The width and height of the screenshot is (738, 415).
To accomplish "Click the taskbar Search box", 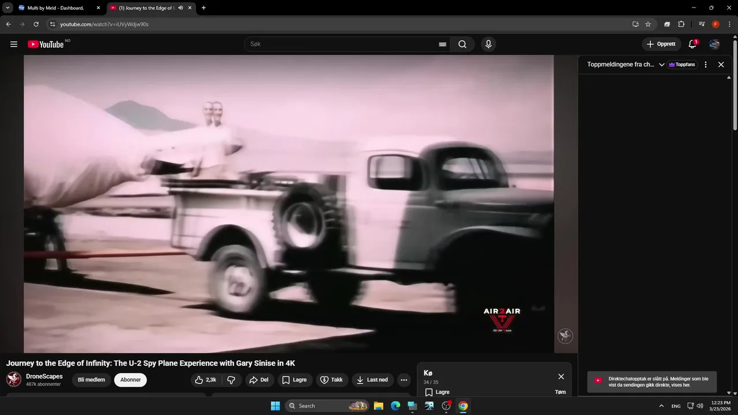I will coord(327,406).
